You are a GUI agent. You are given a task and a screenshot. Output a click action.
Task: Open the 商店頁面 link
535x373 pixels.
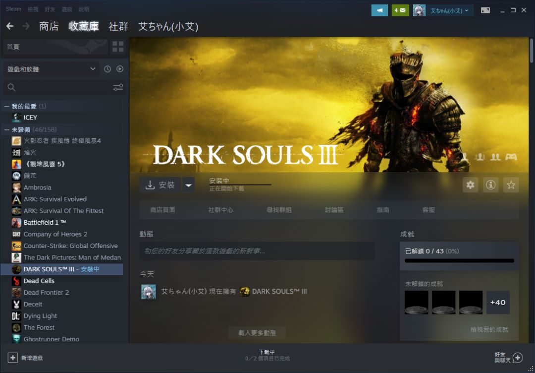coord(163,210)
